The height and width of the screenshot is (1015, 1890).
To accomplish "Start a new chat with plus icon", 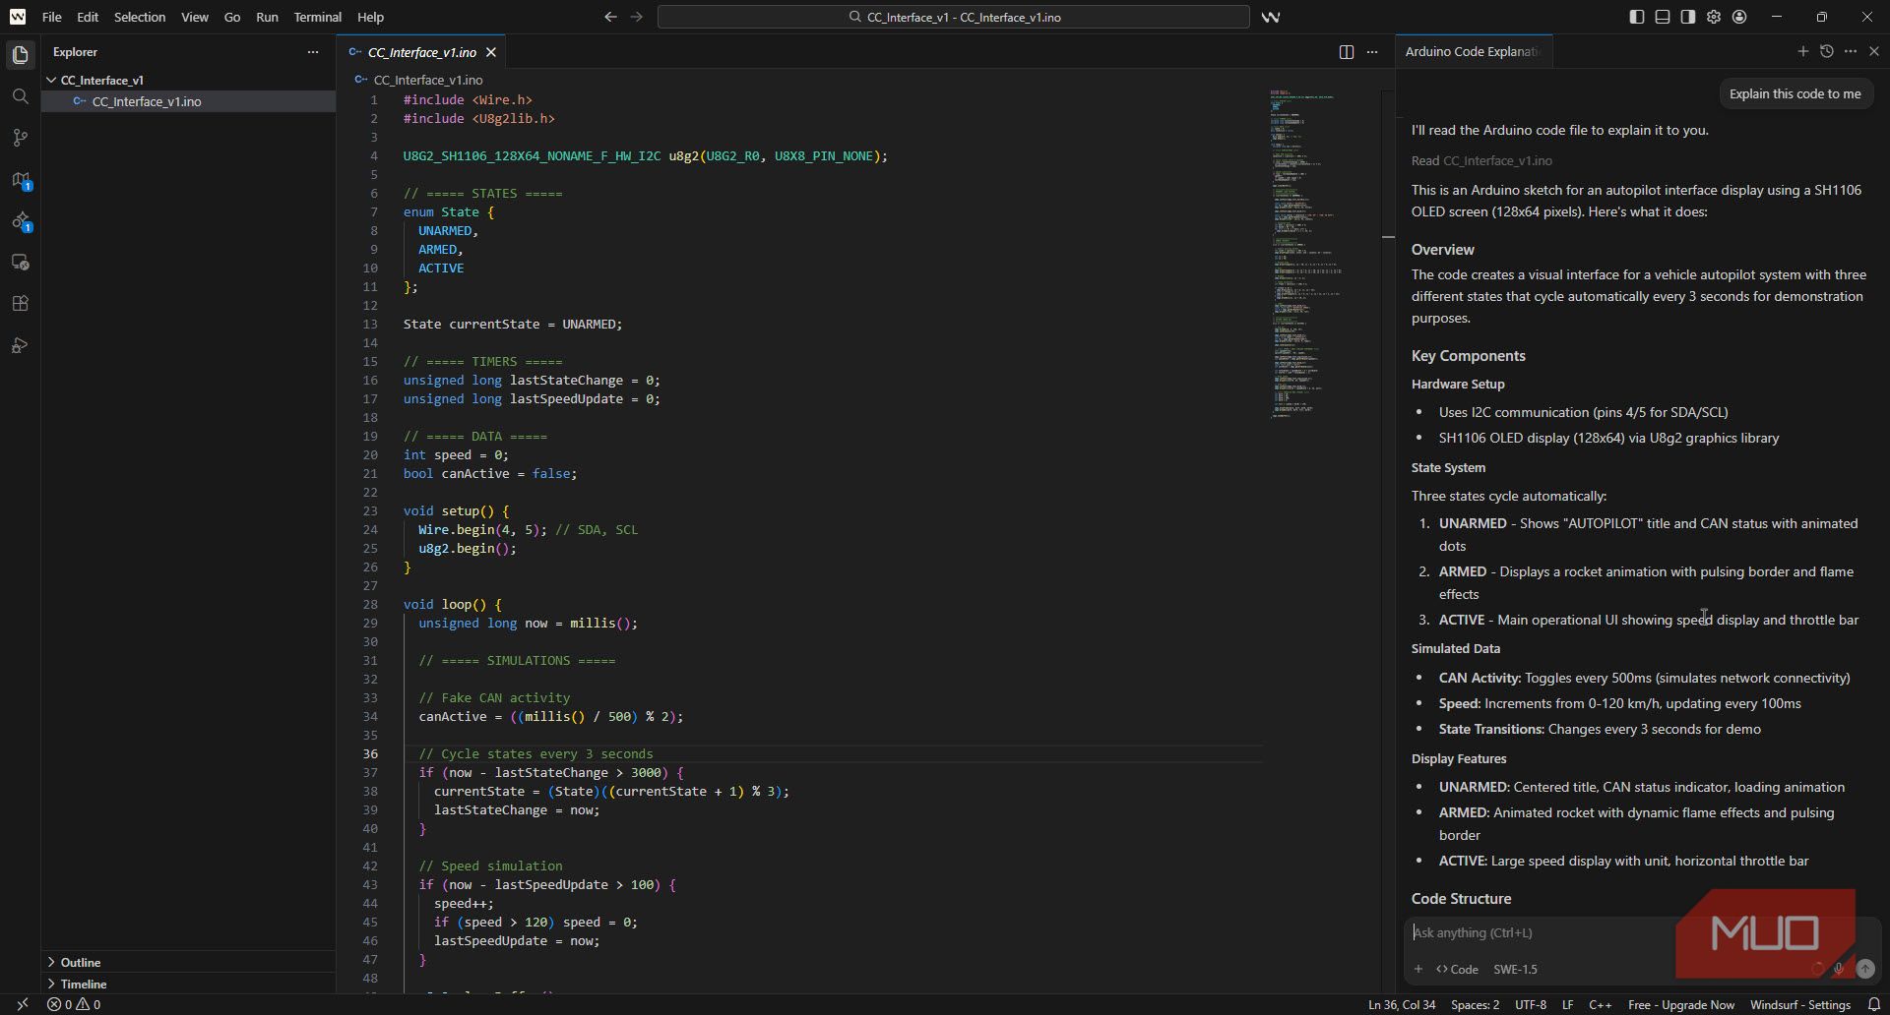I will (1802, 51).
